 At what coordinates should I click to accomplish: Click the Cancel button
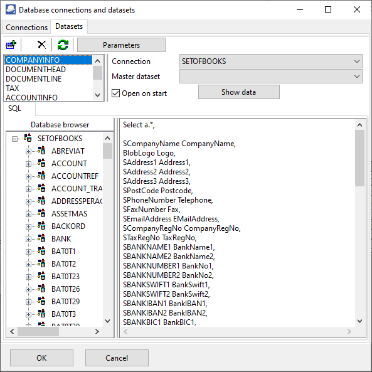tap(117, 358)
